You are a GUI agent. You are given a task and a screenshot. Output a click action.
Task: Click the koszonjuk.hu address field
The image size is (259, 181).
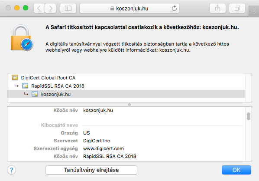129,8
